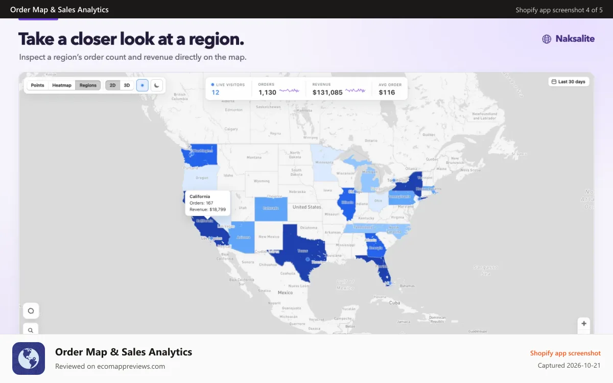Select the Michigan region on map
The image size is (613, 383).
coord(369,179)
